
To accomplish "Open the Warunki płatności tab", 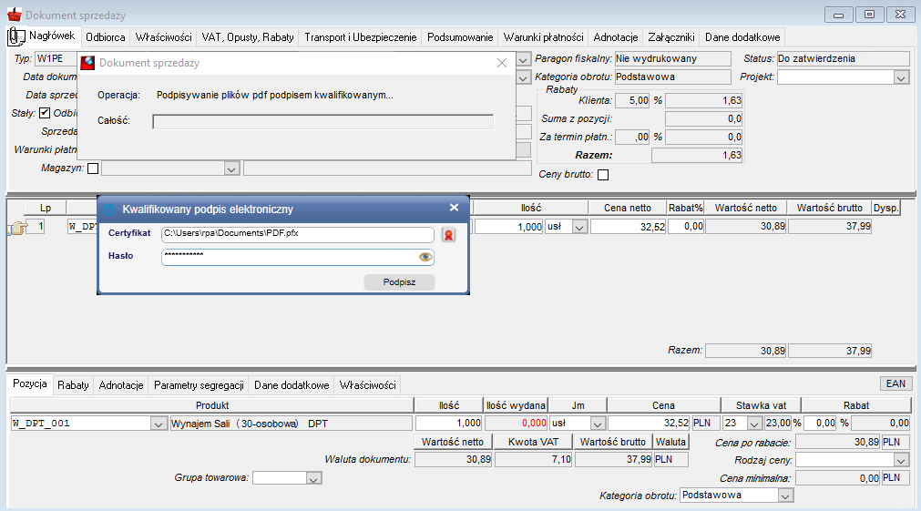I will 543,37.
